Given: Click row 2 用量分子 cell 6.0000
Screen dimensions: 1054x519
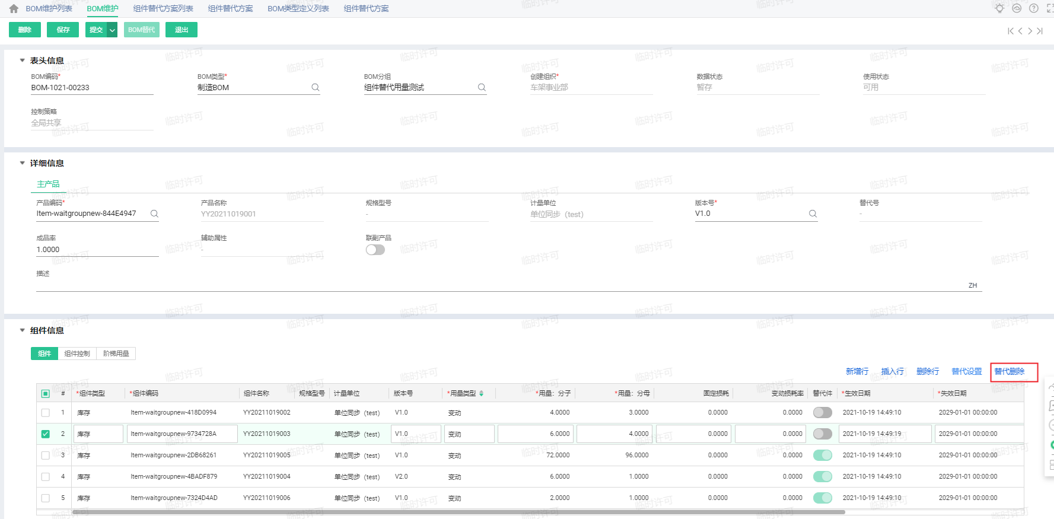Looking at the screenshot, I should click(536, 434).
